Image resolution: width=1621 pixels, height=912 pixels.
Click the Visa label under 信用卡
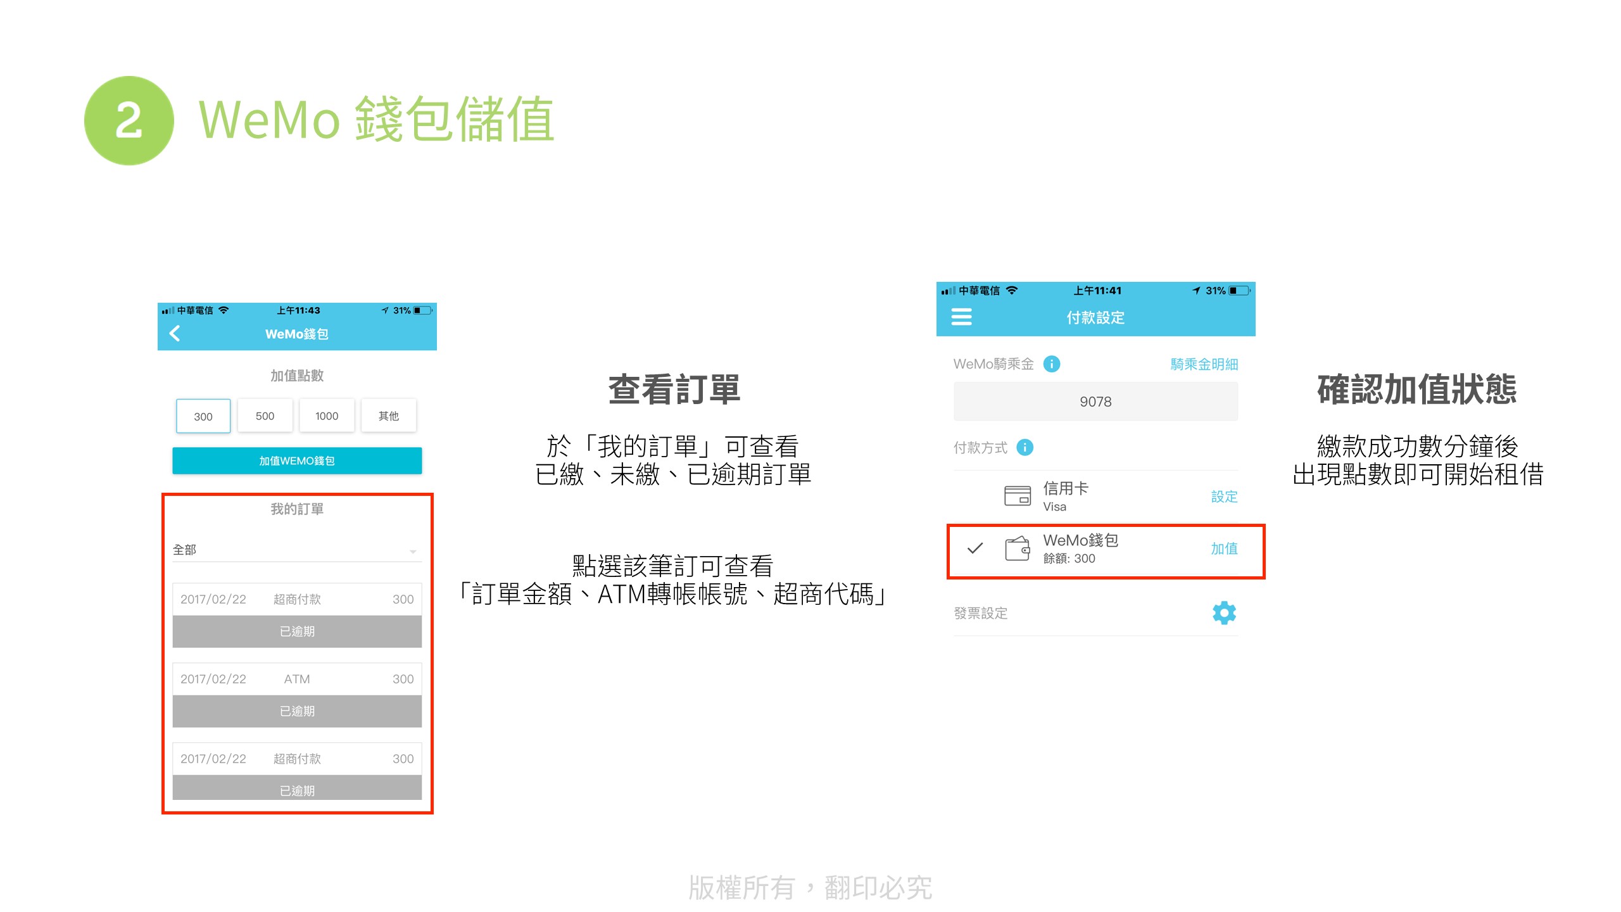pyautogui.click(x=1054, y=507)
